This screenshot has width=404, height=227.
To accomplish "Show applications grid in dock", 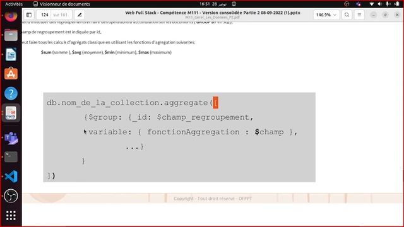I will coord(11,216).
